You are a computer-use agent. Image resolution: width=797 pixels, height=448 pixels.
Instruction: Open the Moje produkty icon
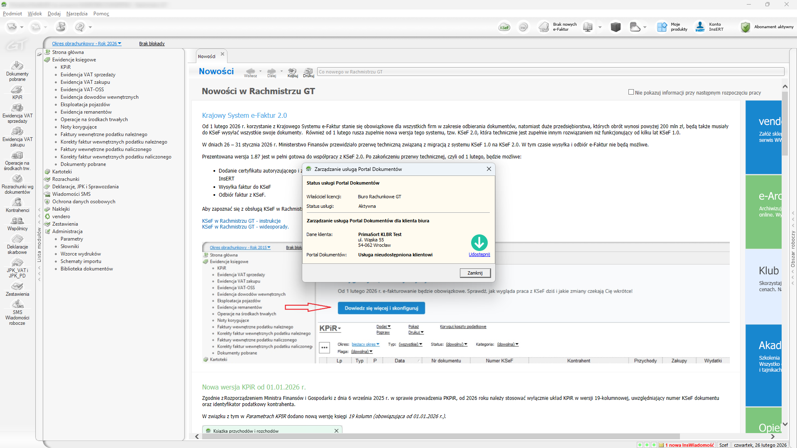[x=662, y=27]
